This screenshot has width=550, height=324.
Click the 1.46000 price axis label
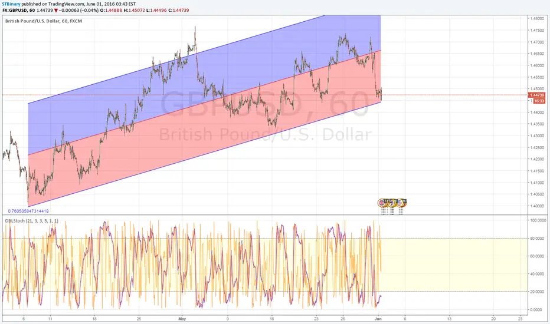537,65
